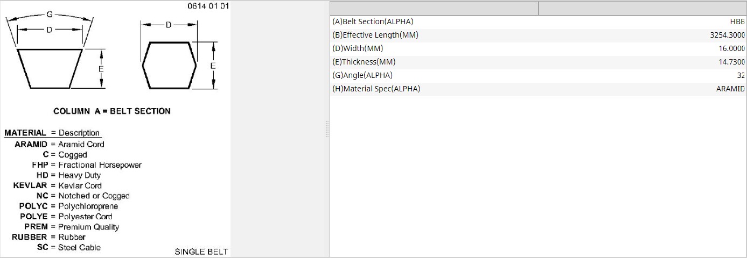Select the (E)Thickness(MM) row label

pos(364,62)
